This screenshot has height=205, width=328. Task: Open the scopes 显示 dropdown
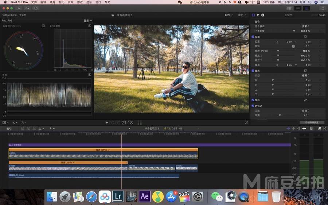click(x=87, y=21)
